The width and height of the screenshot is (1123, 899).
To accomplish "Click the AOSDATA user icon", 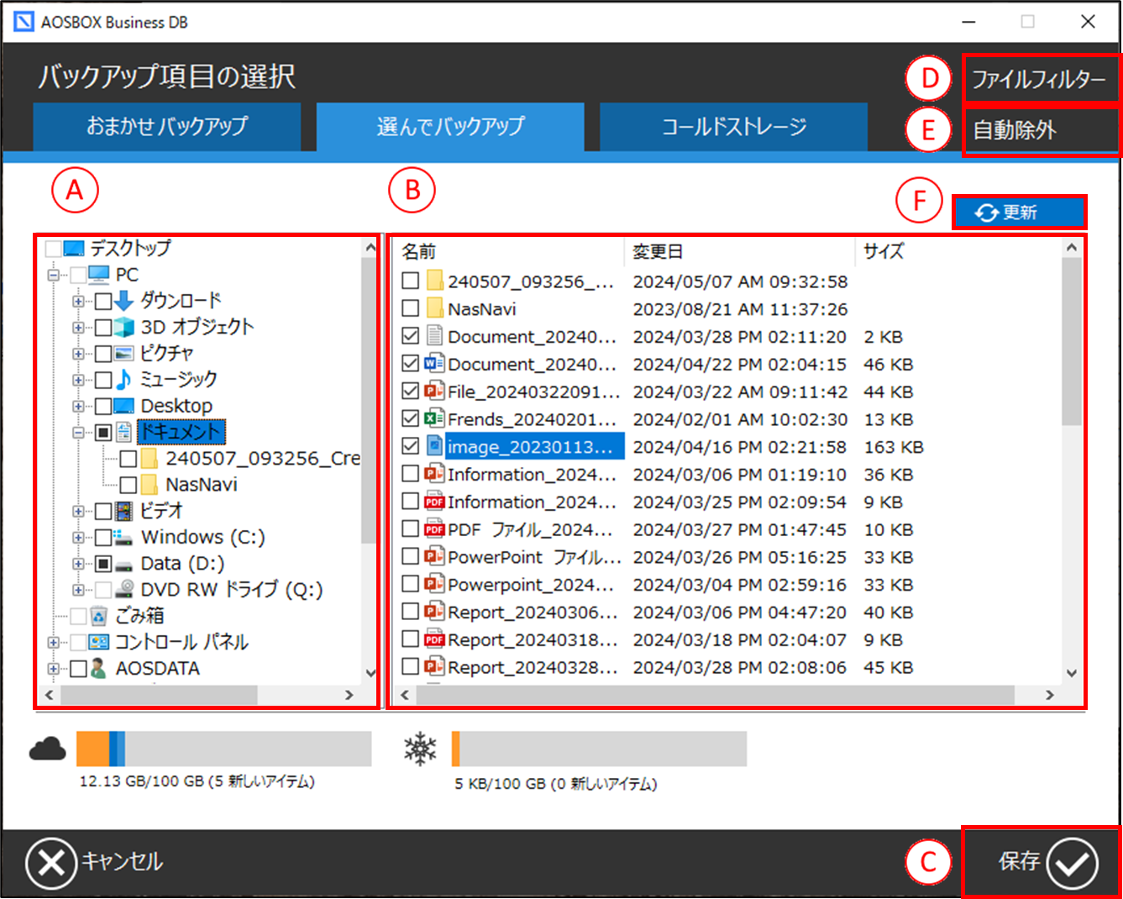I will (99, 669).
